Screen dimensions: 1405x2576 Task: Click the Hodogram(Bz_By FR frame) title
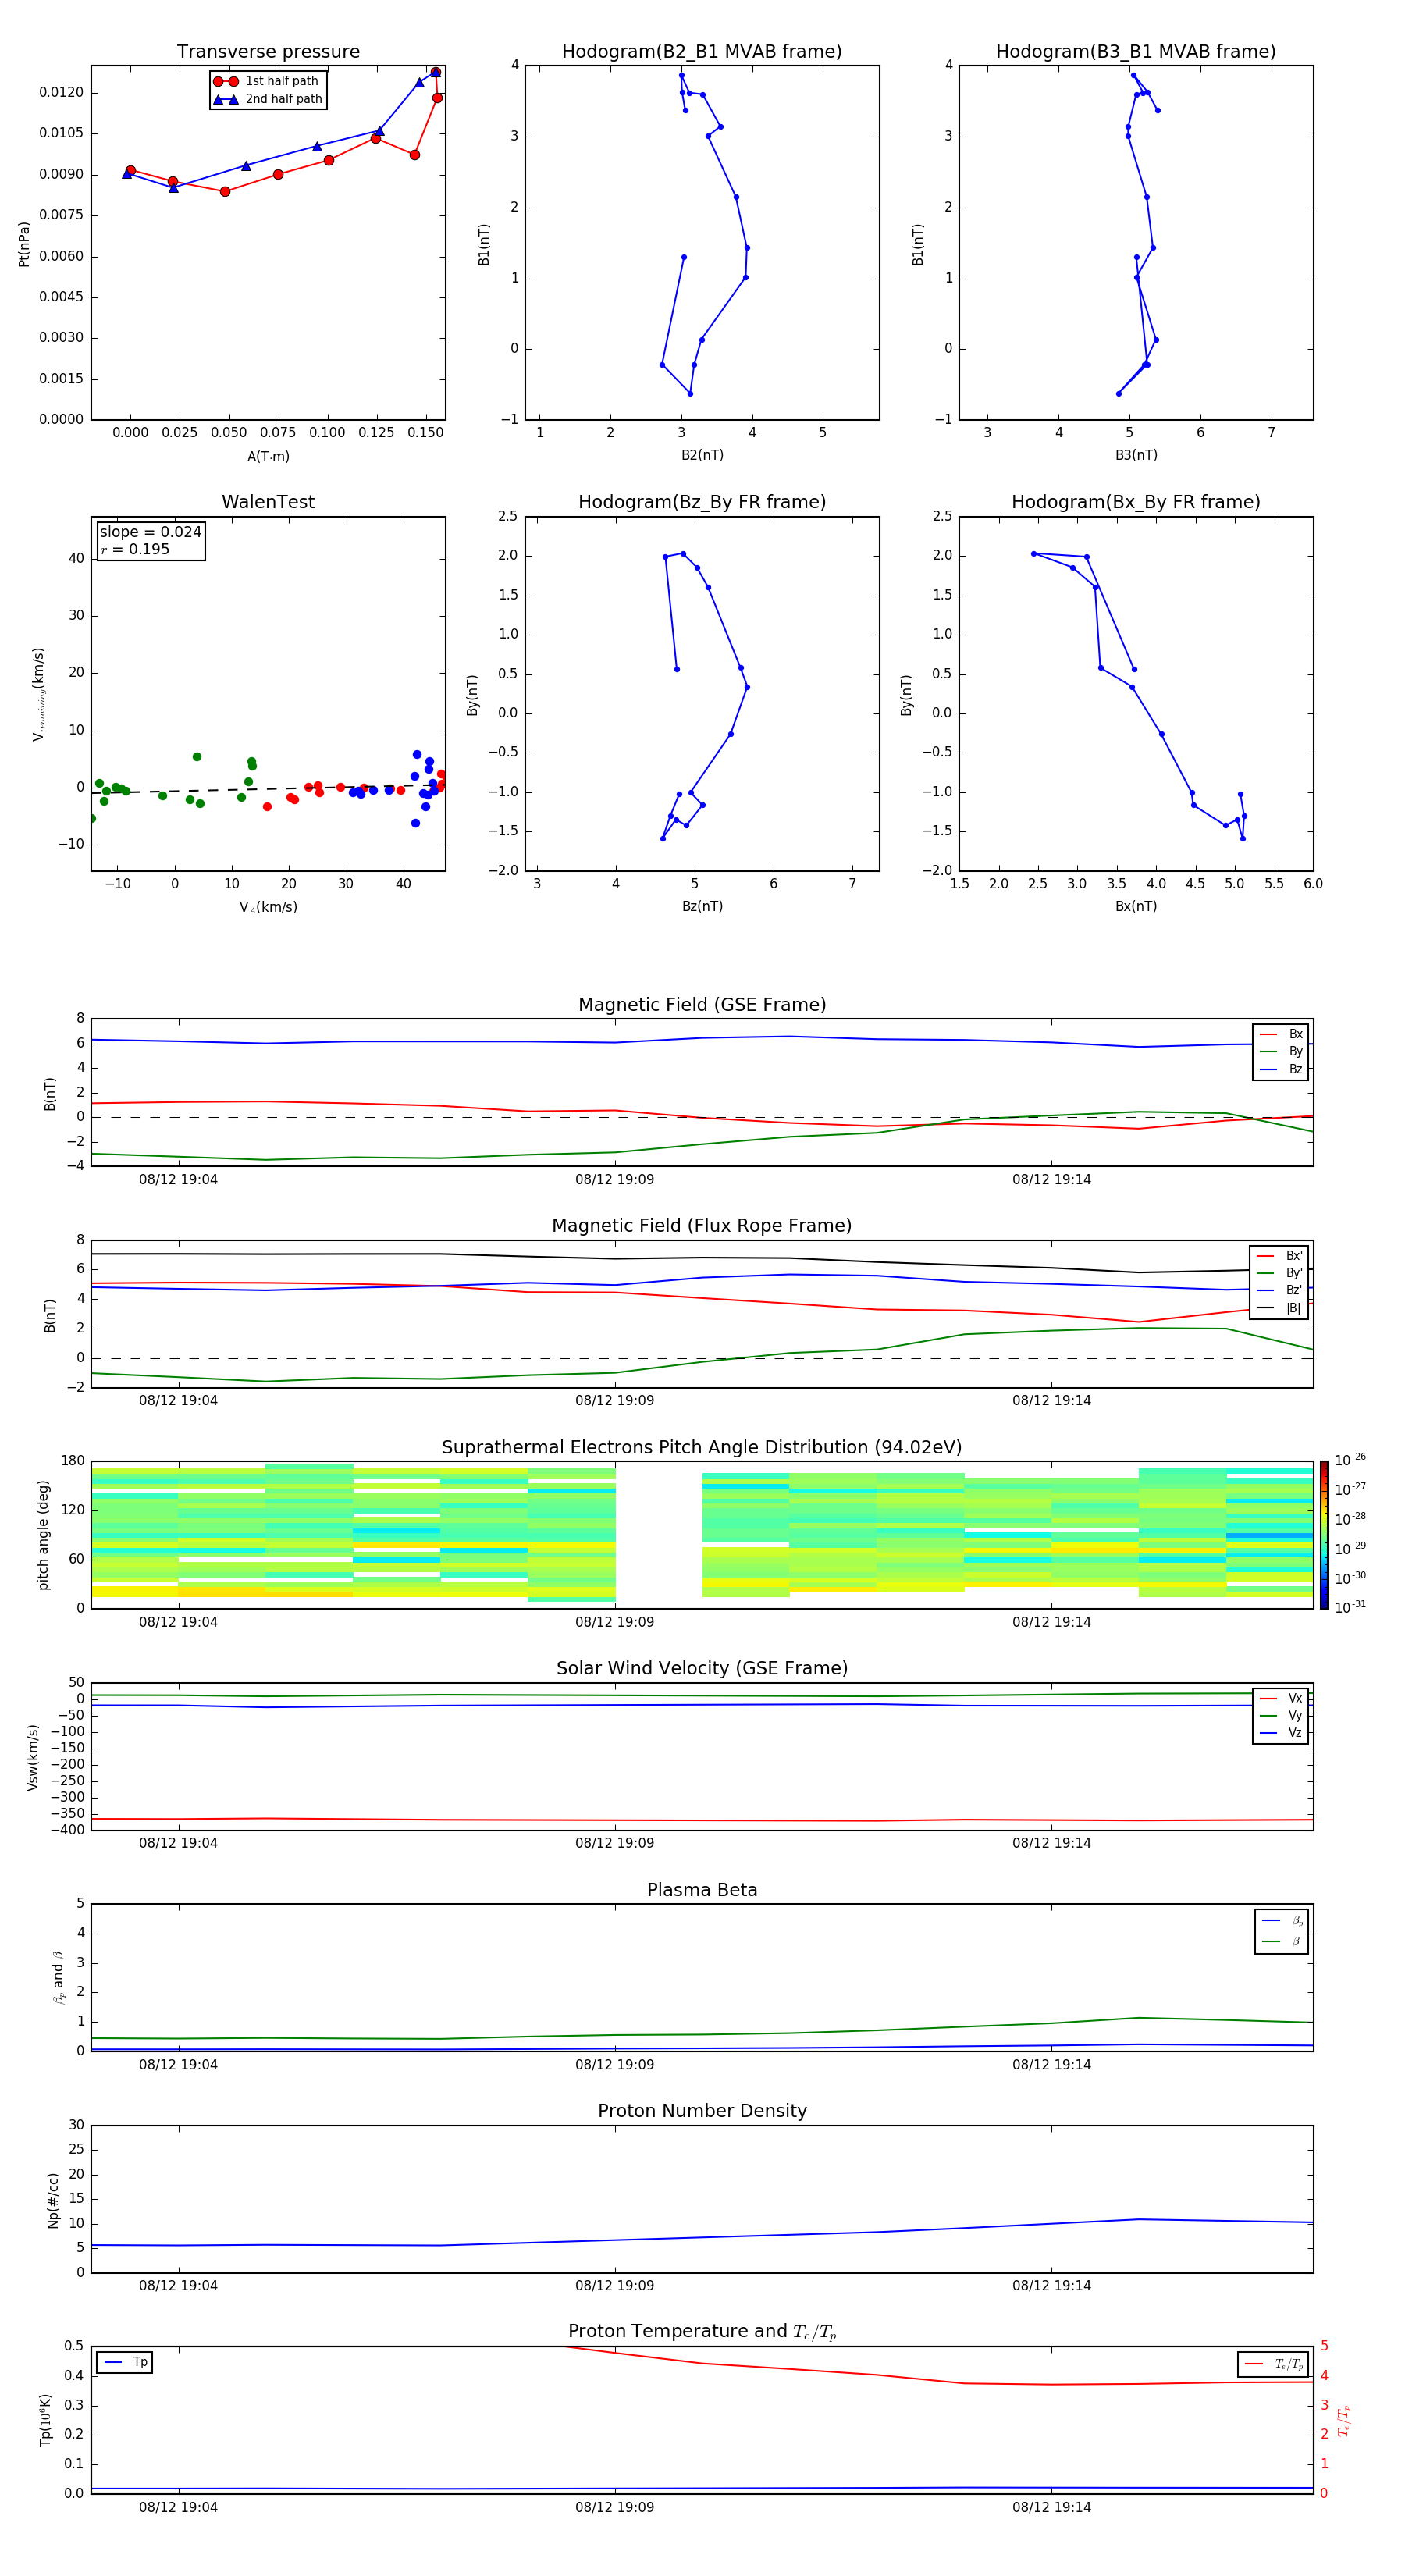702,502
